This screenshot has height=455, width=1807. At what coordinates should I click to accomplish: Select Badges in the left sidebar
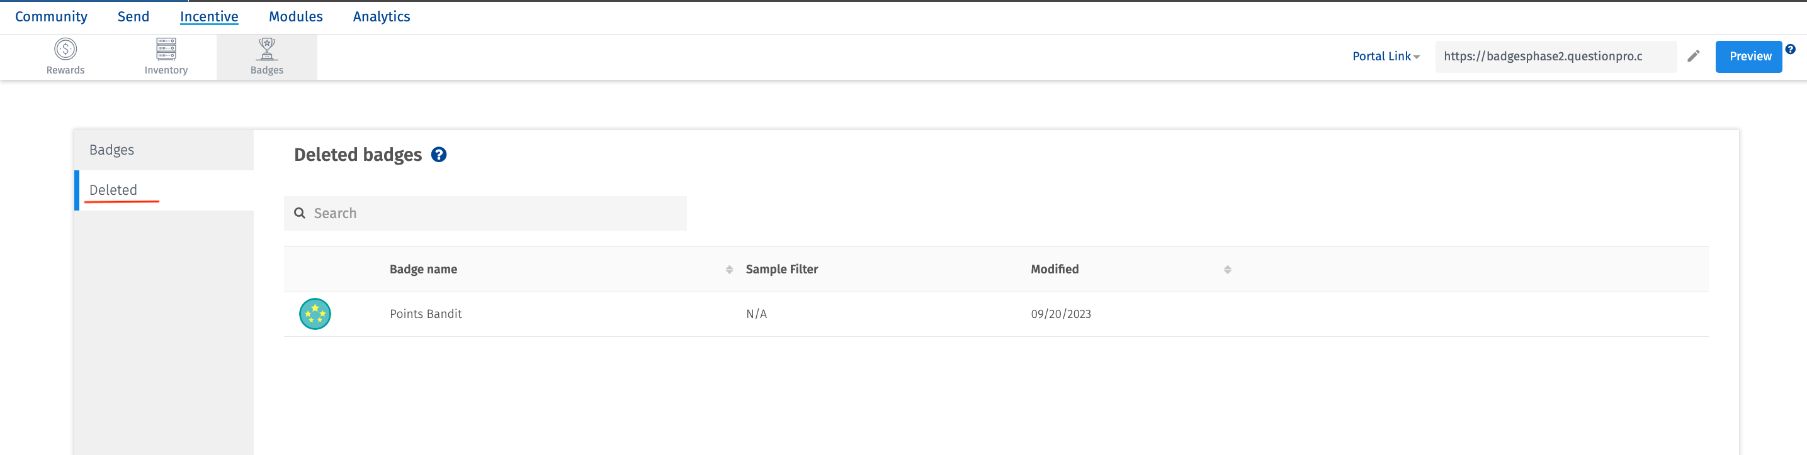click(111, 149)
